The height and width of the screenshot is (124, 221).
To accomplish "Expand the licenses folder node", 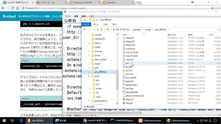I will pyautogui.click(x=89, y=51).
